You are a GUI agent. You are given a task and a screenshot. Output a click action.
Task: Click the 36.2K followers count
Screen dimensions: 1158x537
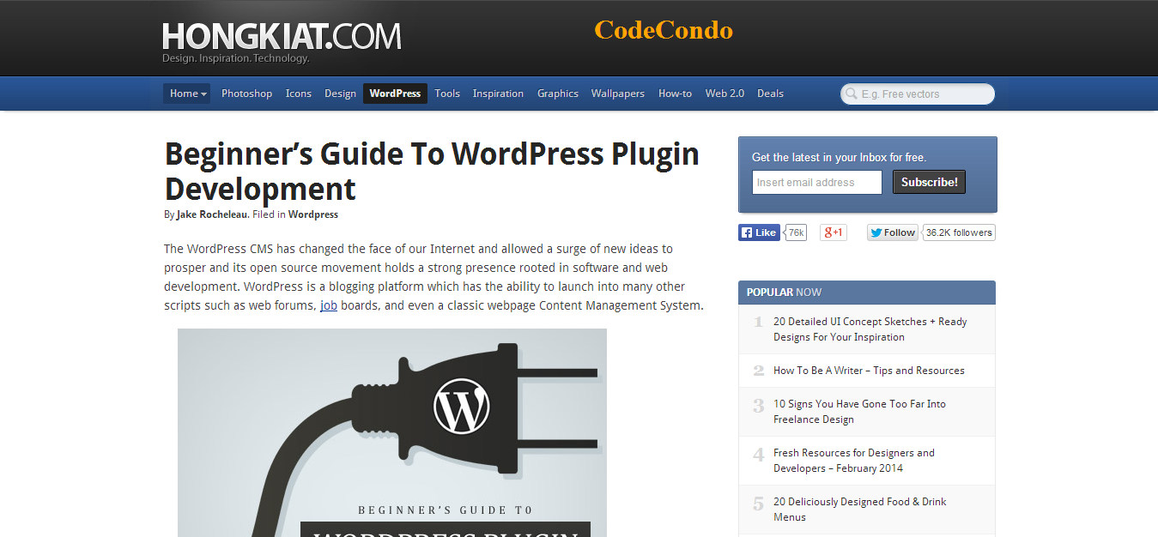(959, 232)
